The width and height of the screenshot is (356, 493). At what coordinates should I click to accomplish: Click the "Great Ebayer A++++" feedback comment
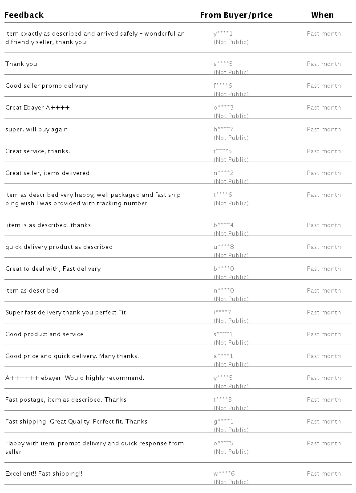tap(37, 108)
